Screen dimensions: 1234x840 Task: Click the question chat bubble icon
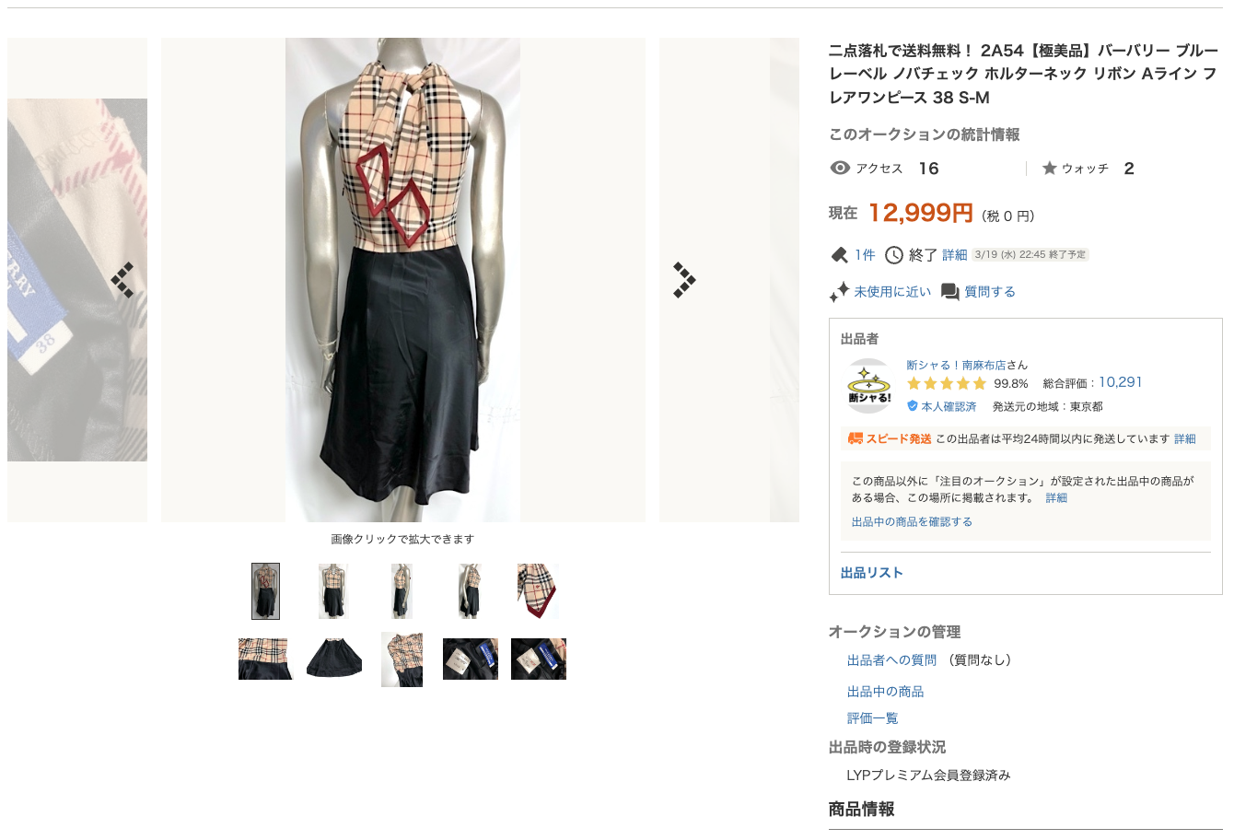tap(950, 292)
